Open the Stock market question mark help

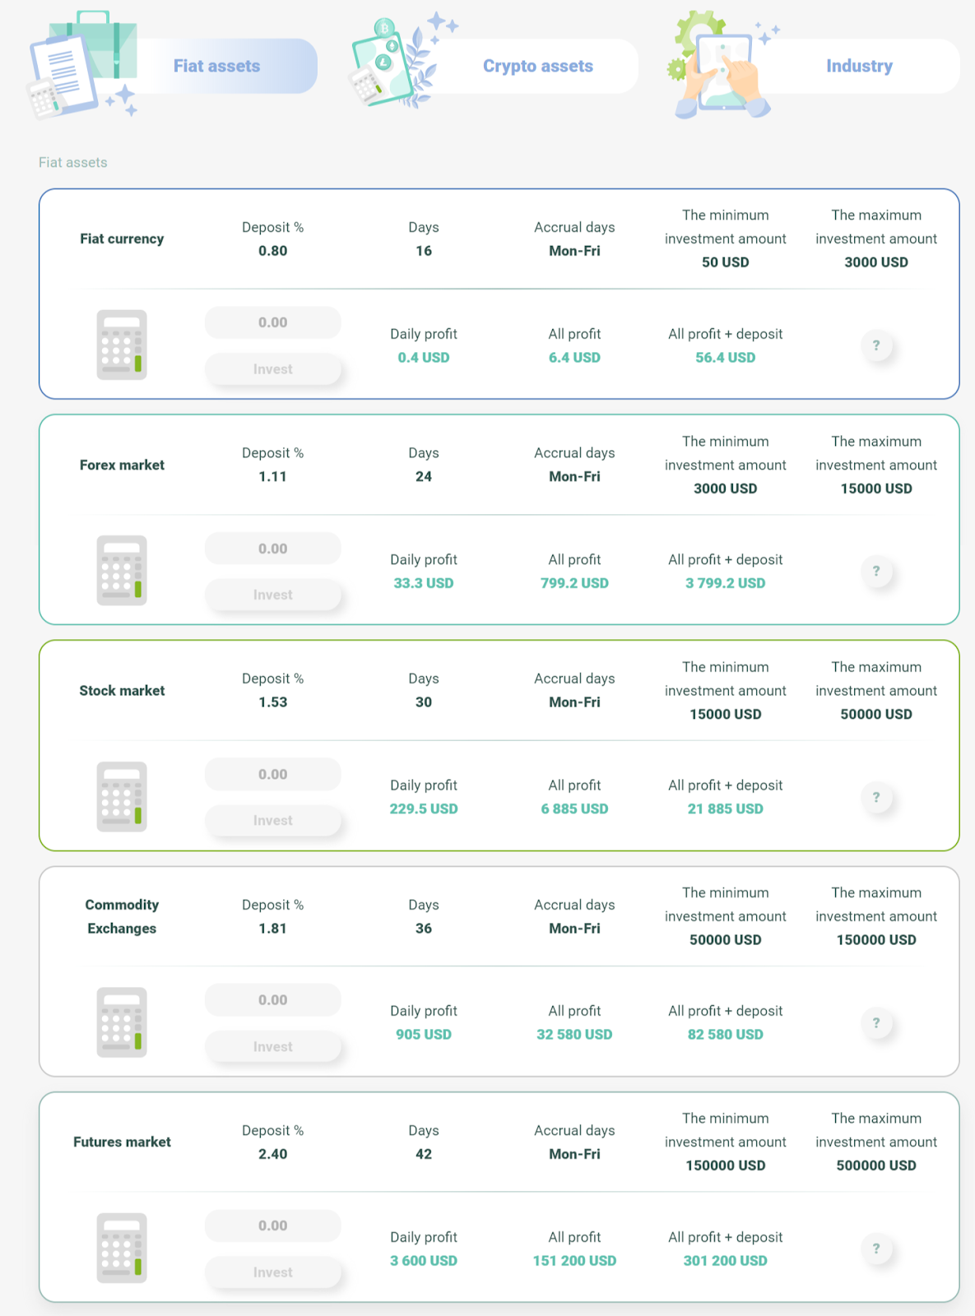pos(876,797)
